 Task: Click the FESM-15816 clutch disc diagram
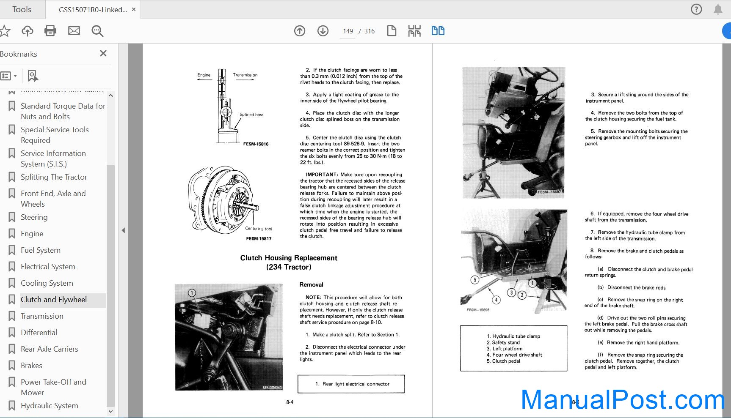click(233, 107)
